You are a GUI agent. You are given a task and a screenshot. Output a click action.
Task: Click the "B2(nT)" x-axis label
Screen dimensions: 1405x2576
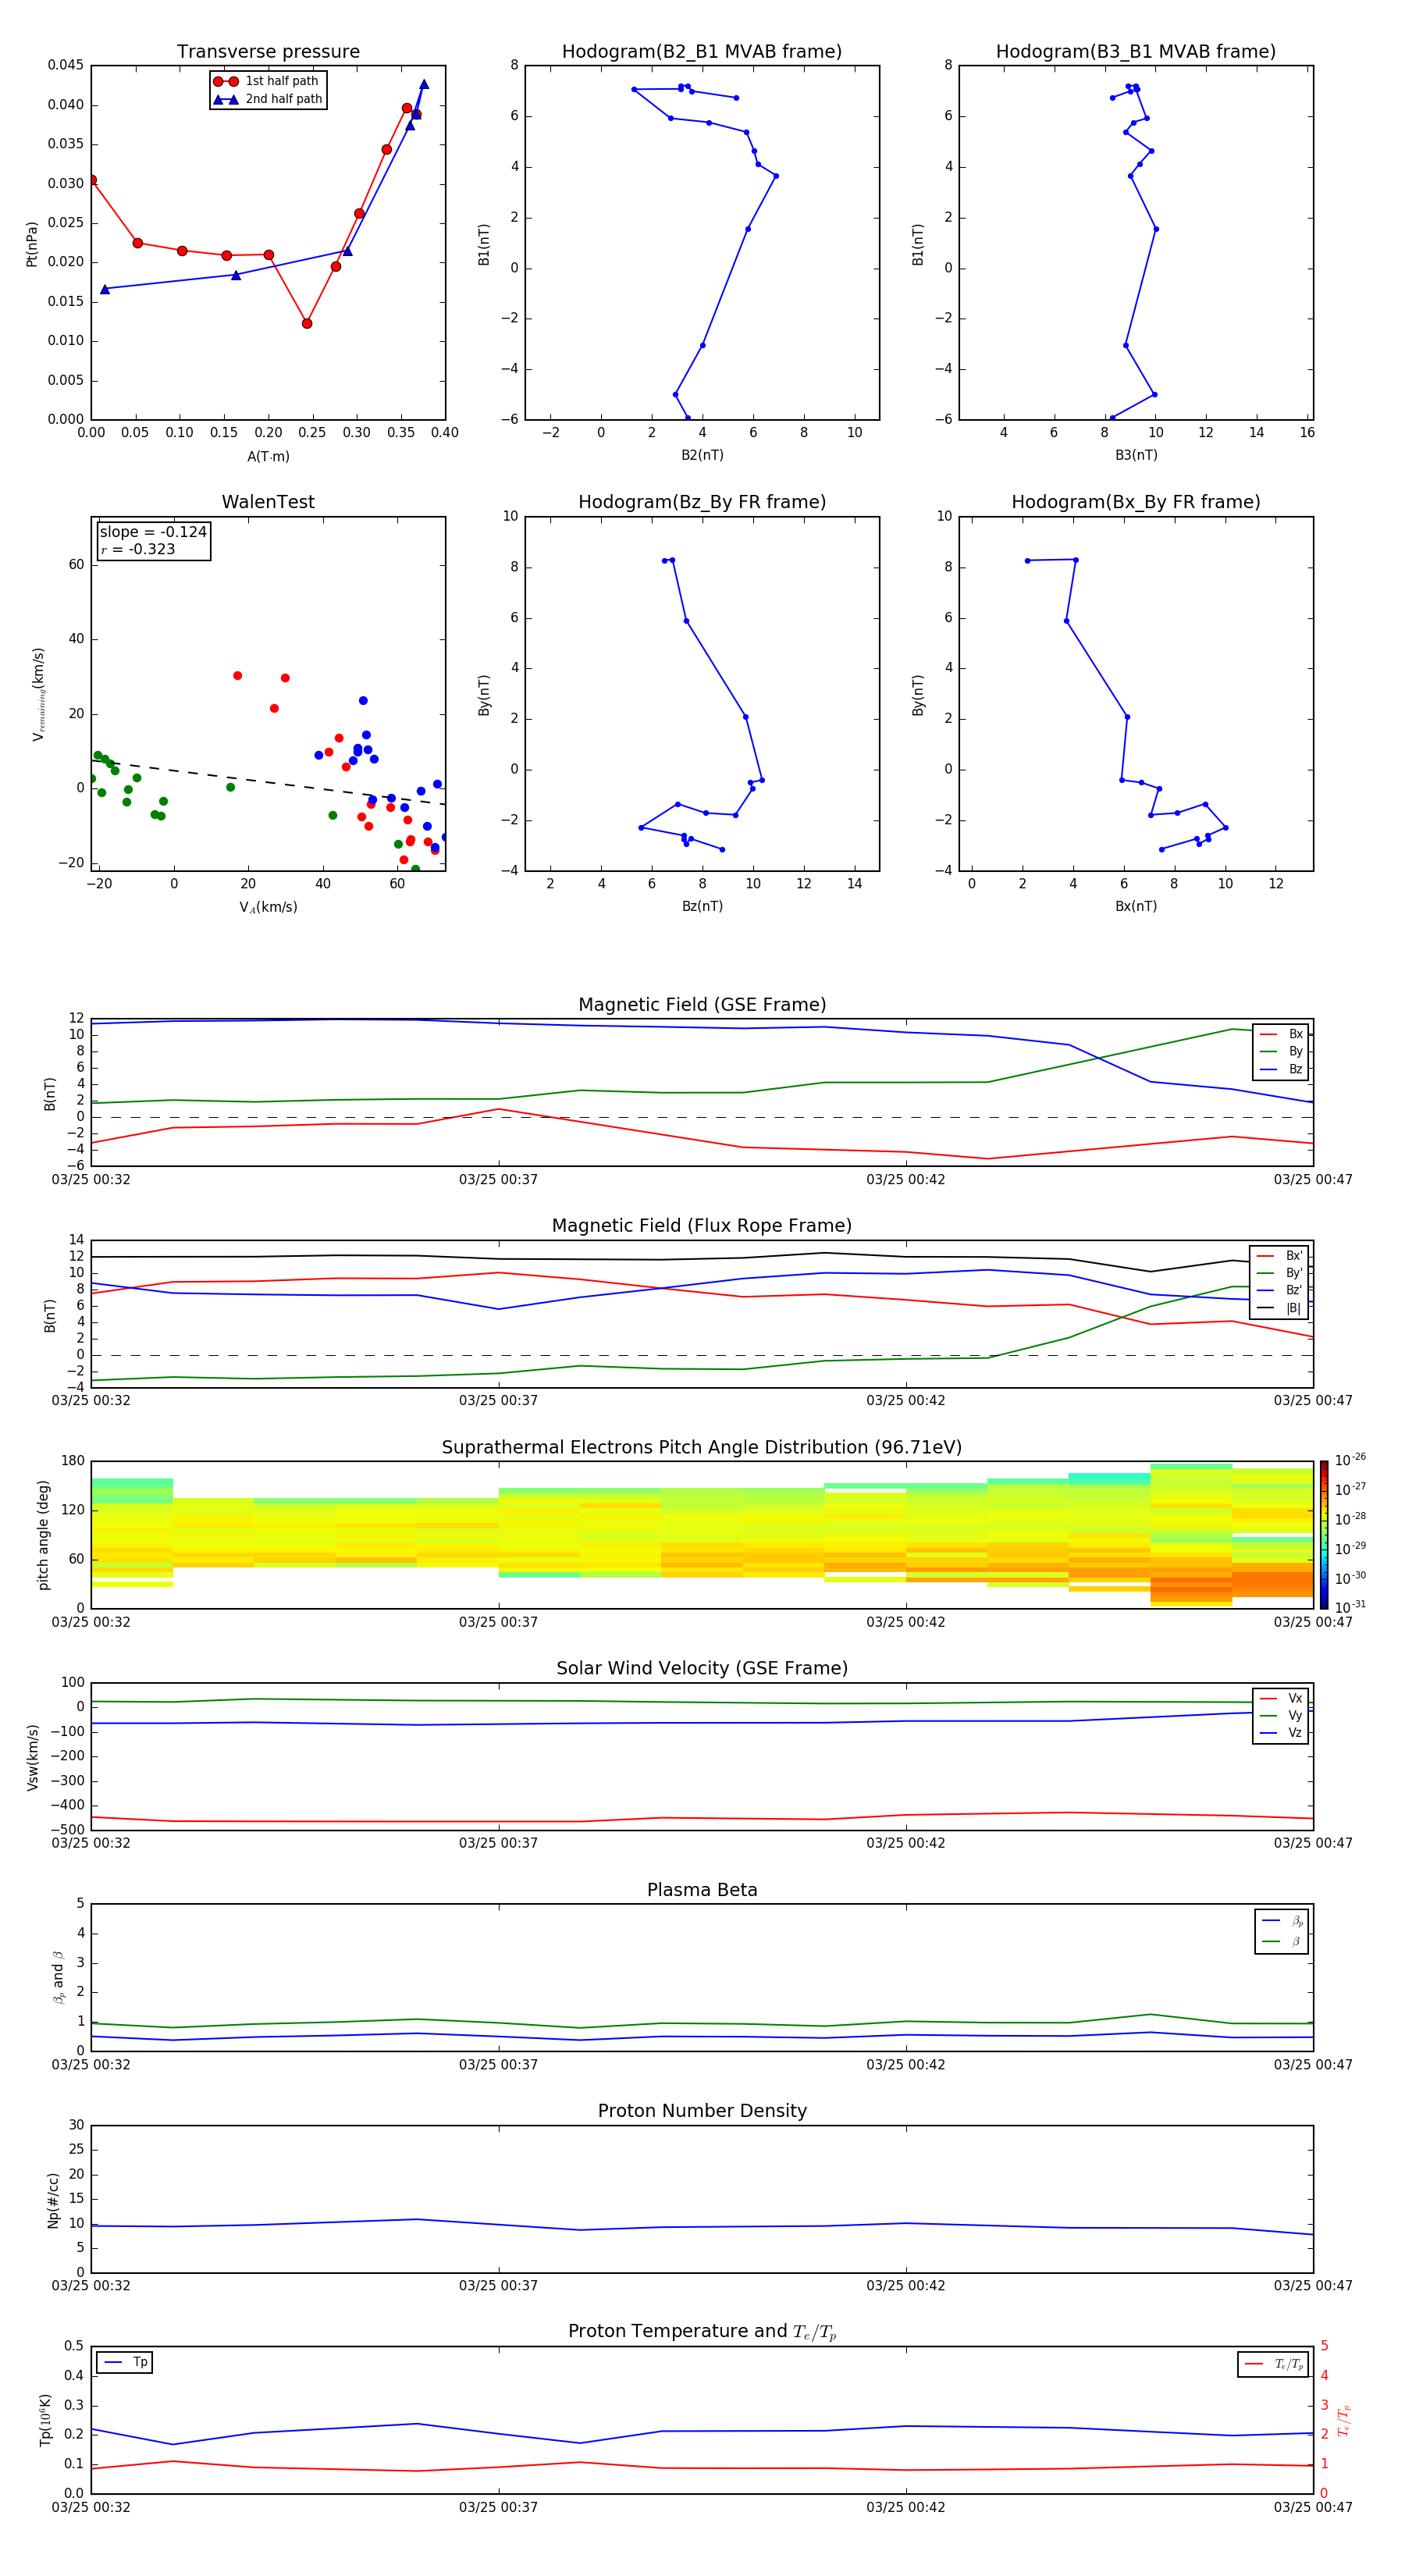pos(702,455)
